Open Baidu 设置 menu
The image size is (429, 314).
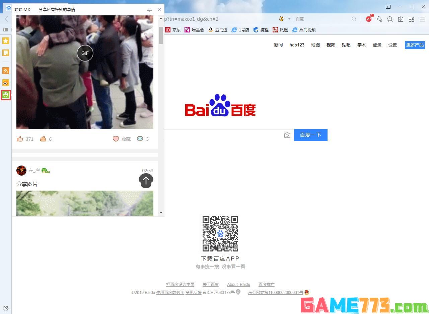click(392, 45)
